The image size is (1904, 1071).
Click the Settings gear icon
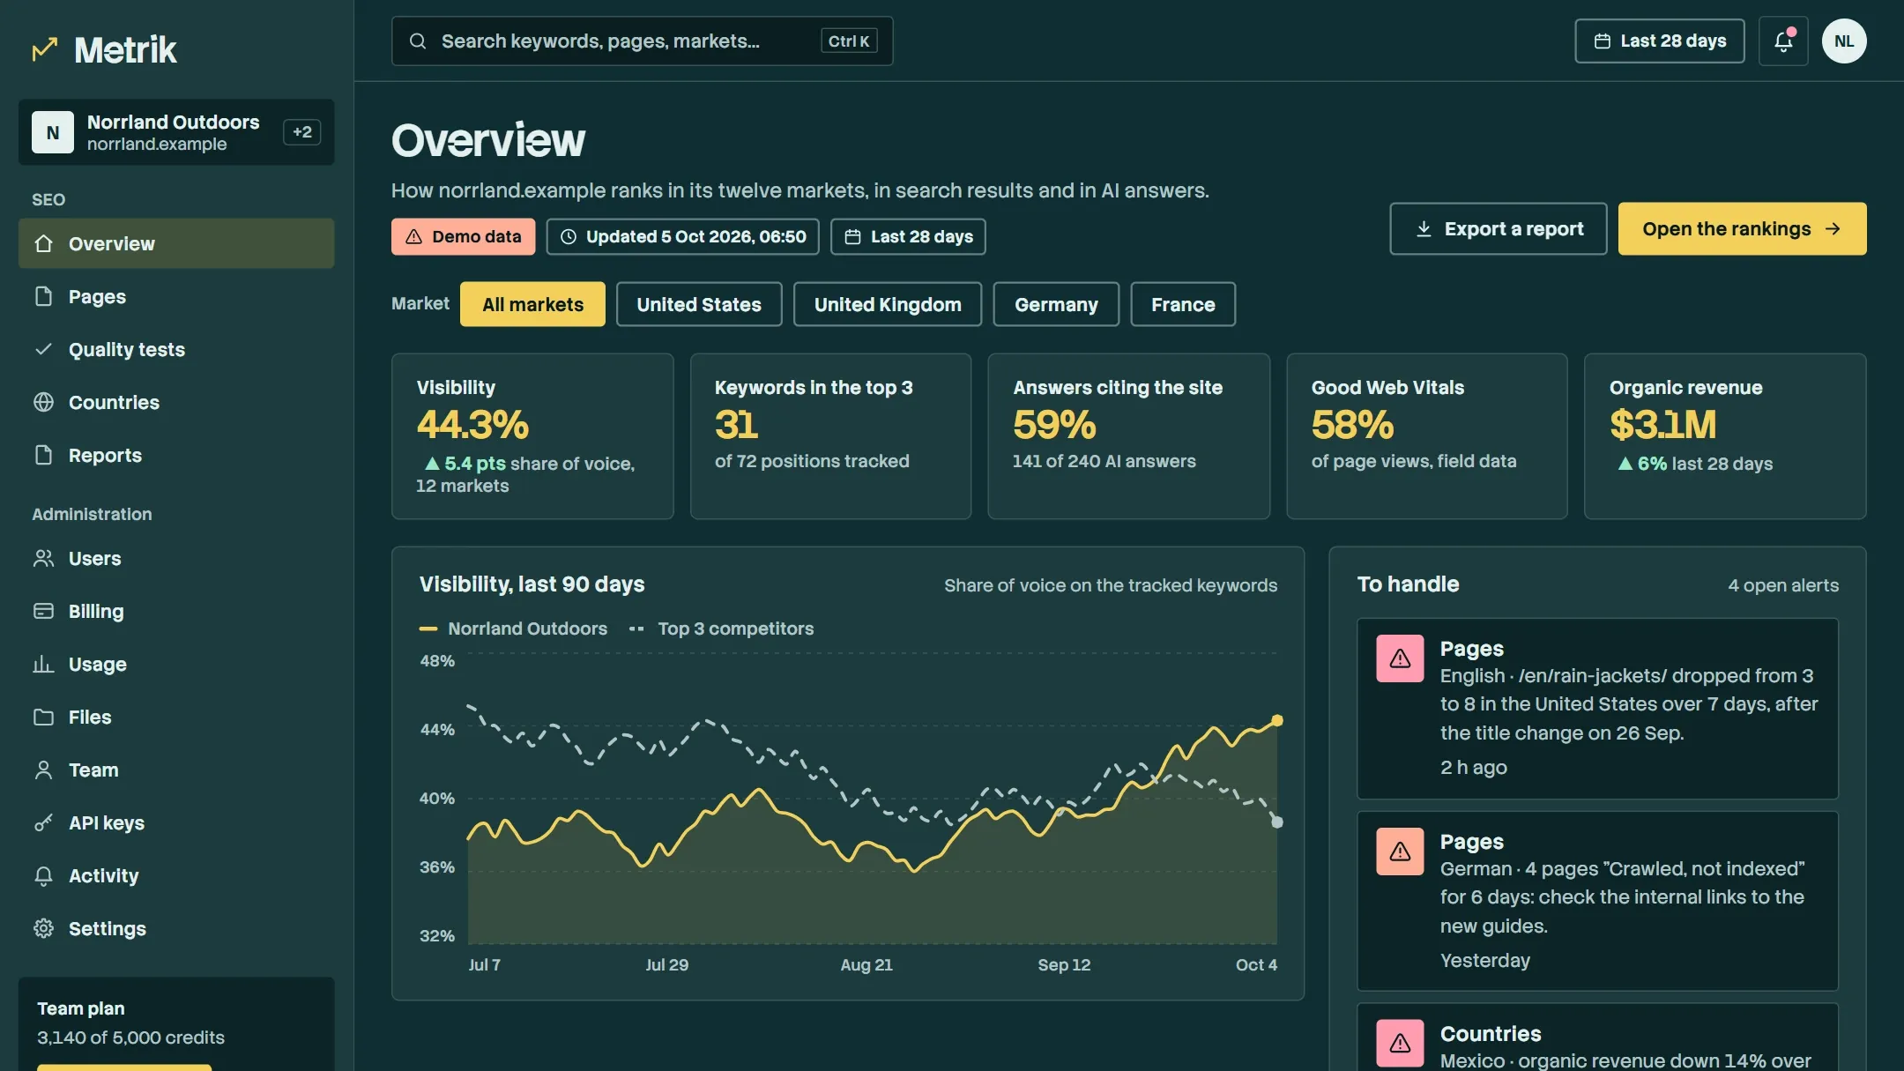(x=43, y=928)
